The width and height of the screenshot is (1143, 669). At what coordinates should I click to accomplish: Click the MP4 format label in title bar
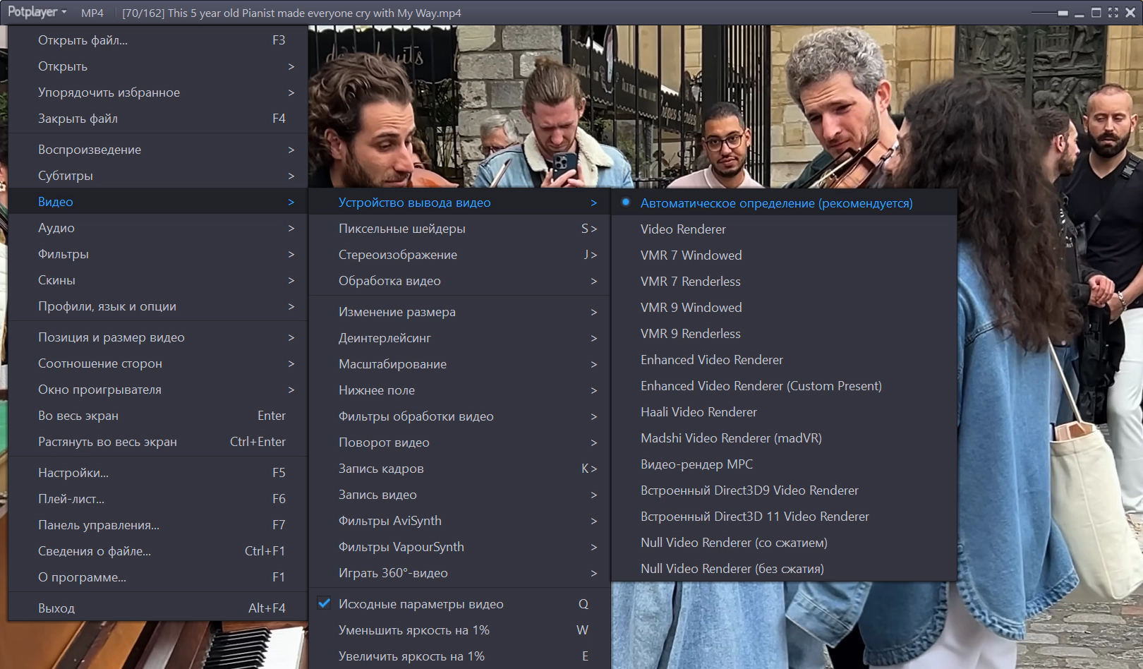pyautogui.click(x=92, y=13)
